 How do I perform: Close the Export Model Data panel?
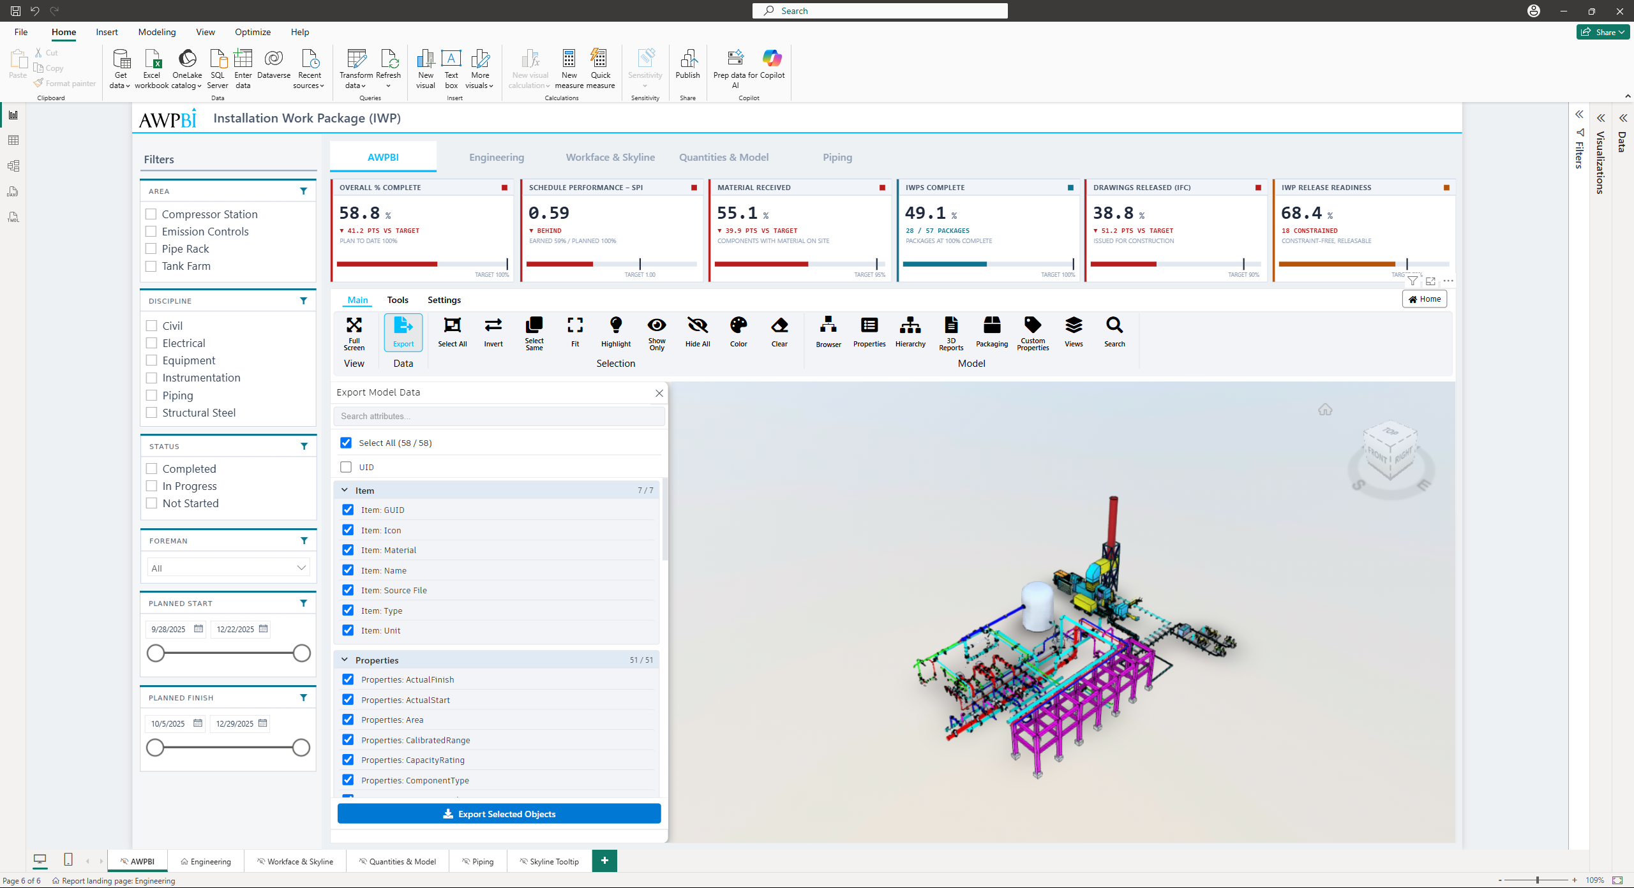(x=659, y=393)
